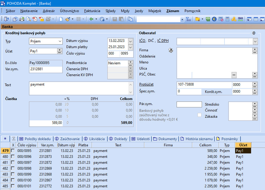Tick the X checkbox for row 481
This screenshot has width=265, height=190.
coord(13,162)
